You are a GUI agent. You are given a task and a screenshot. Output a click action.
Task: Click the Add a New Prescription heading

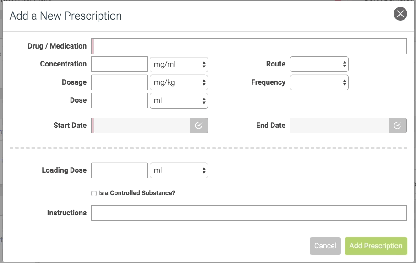coord(66,16)
